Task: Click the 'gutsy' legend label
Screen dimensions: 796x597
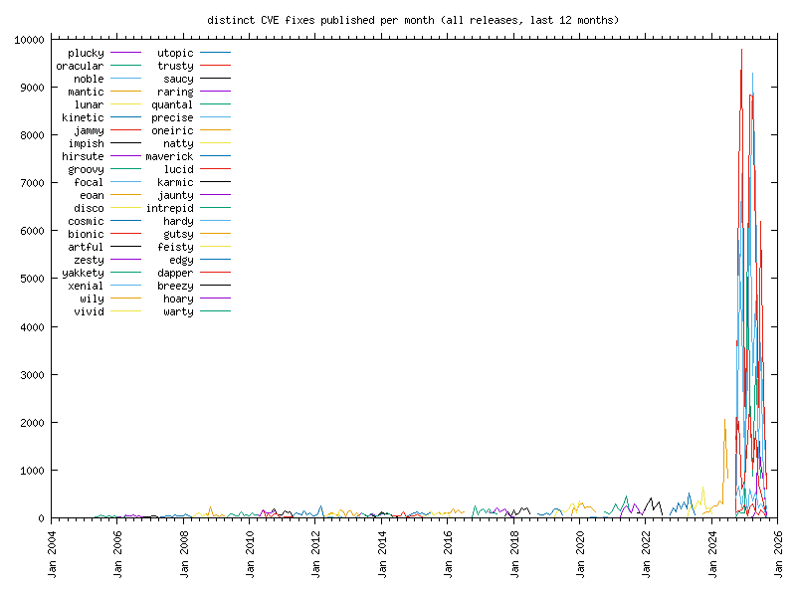Action: [178, 234]
